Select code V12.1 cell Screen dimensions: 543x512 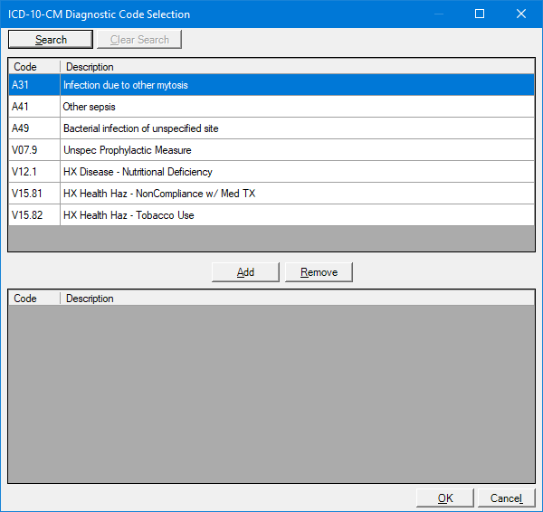coord(34,172)
